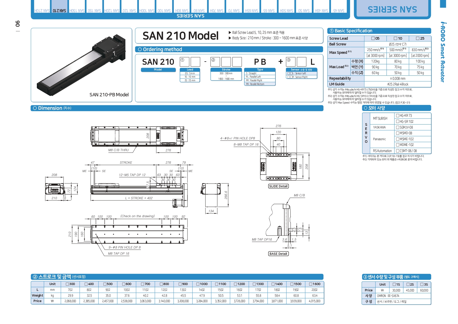Viewport: 458px width, 324px height.
Task: Click the Stroke legend header
Action: tap(226, 70)
